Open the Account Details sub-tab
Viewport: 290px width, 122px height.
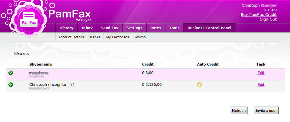[71, 37]
